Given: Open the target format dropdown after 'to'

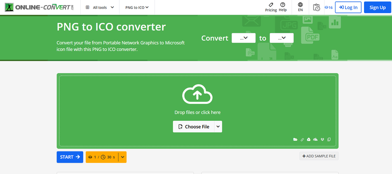Looking at the screenshot, I should [x=282, y=38].
